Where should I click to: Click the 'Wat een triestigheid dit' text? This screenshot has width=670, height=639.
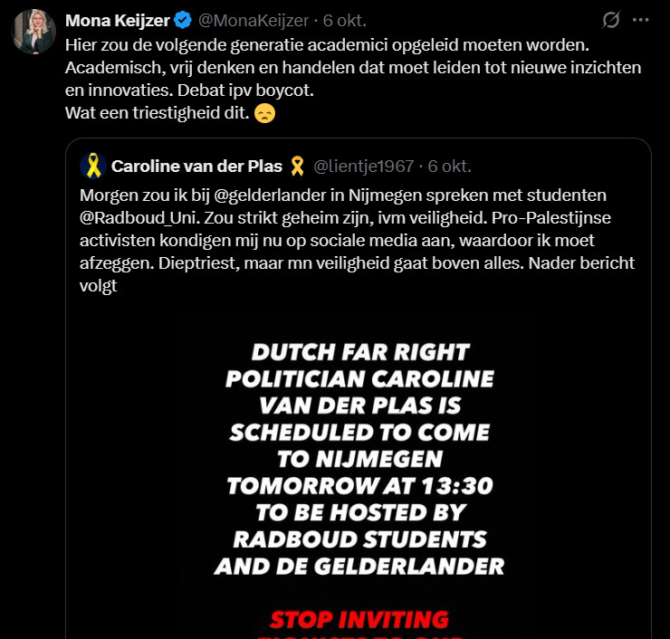point(156,113)
